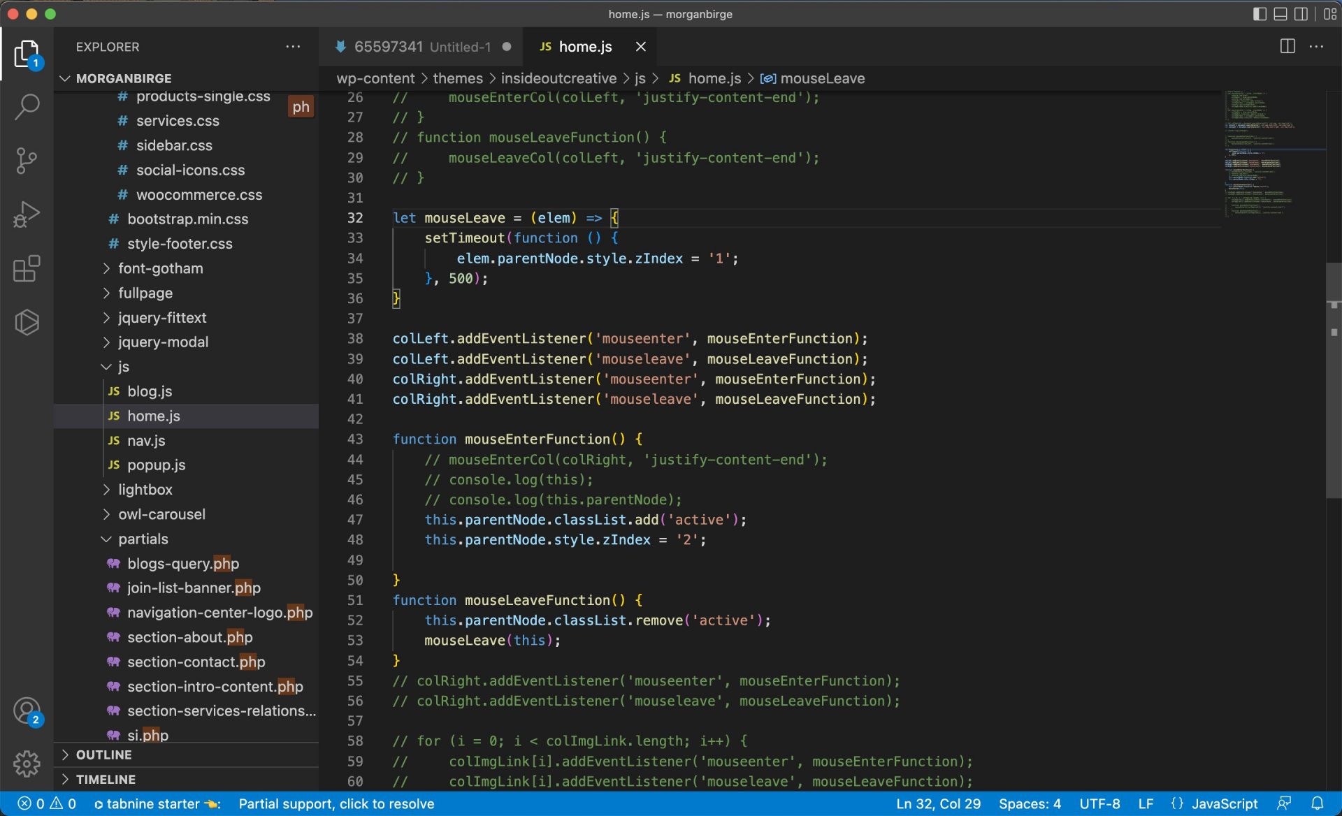Expand the owl-carousel folder
The image size is (1342, 816).
(x=186, y=513)
